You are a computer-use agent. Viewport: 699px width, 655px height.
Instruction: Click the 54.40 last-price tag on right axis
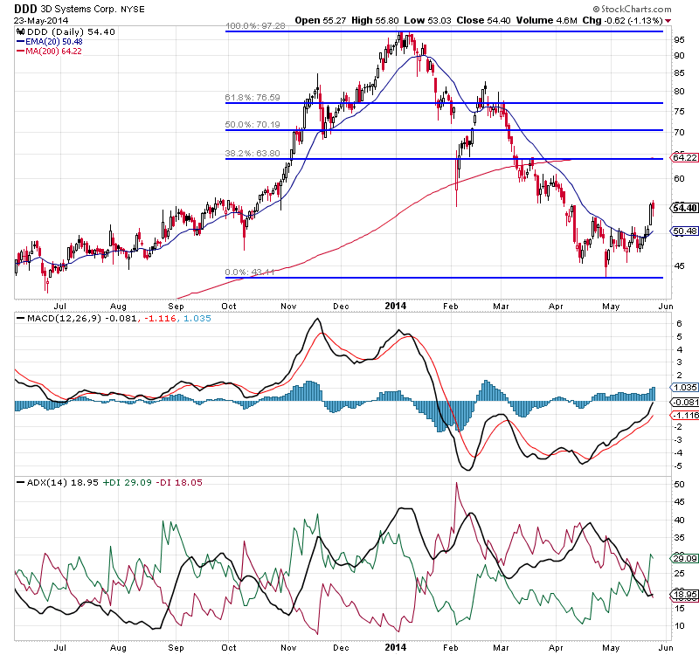coord(684,208)
